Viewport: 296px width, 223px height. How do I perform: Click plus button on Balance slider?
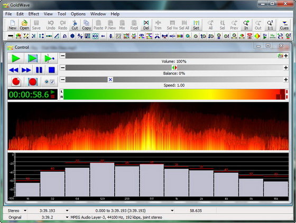286,67
